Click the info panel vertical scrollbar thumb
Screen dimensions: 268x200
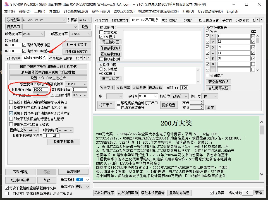point(262,130)
